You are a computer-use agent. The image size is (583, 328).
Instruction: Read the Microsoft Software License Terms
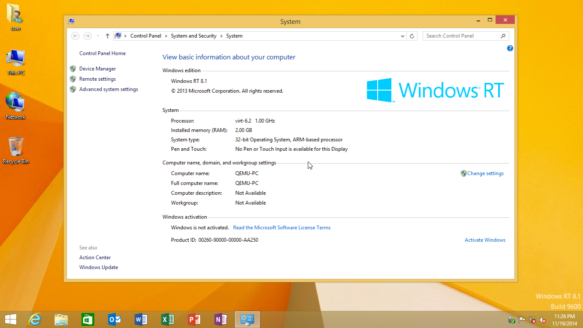(x=282, y=228)
